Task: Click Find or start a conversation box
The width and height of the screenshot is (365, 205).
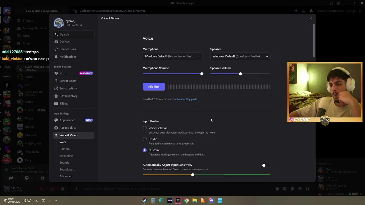Action: [x=42, y=11]
